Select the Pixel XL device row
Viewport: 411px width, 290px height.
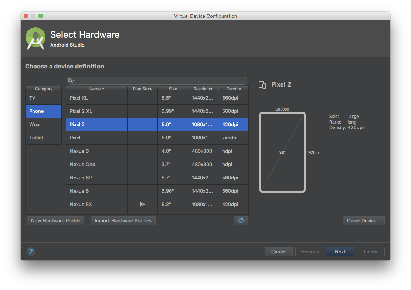pos(157,98)
